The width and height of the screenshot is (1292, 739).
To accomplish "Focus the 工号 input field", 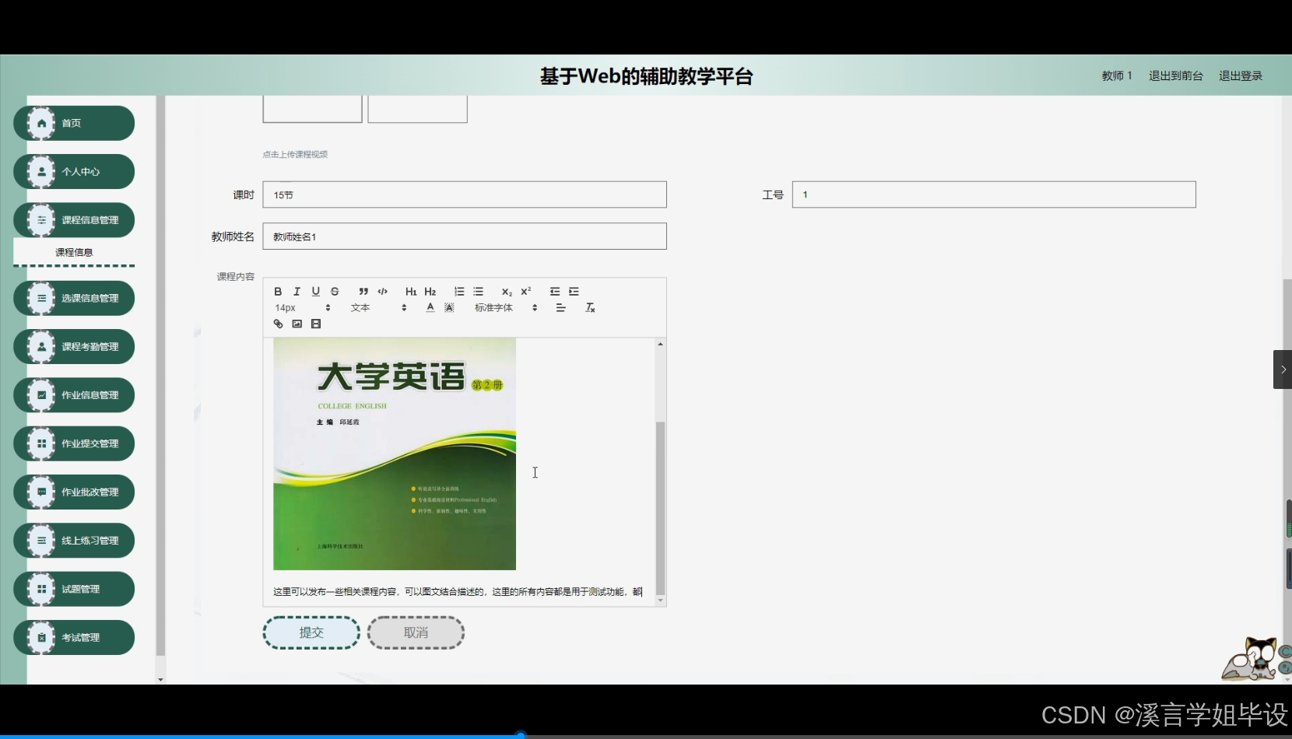I will (x=994, y=194).
